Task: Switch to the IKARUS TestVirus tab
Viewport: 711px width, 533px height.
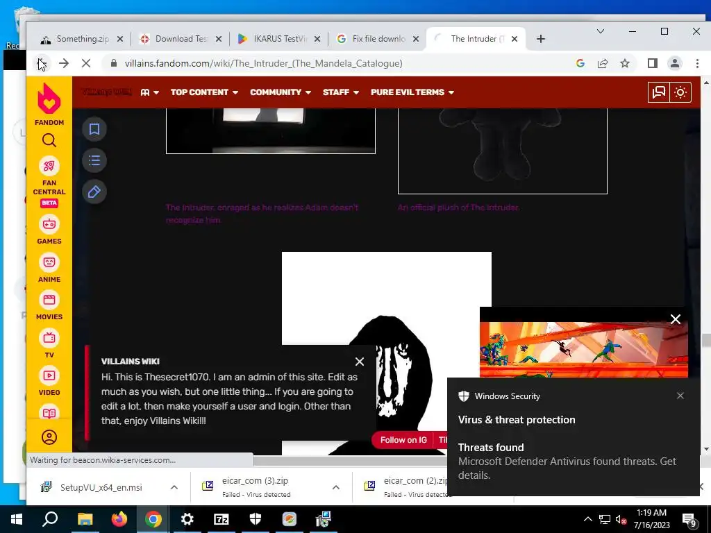Action: pos(273,39)
